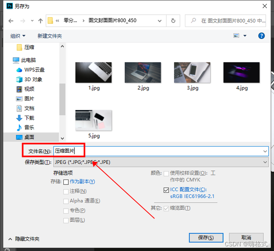Expand the 文件名 history dropdown arrow

[x=265, y=151]
